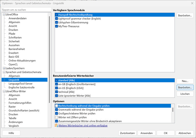Open the LanguageTool-Server settings page

(20, 83)
